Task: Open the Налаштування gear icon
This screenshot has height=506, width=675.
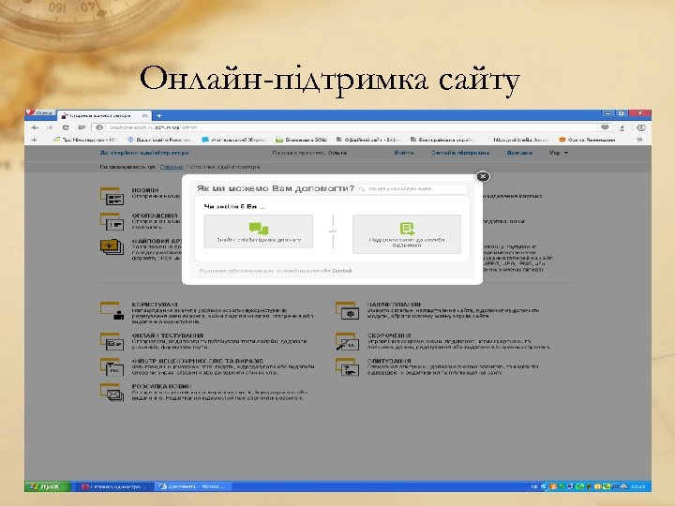Action: pyautogui.click(x=347, y=310)
